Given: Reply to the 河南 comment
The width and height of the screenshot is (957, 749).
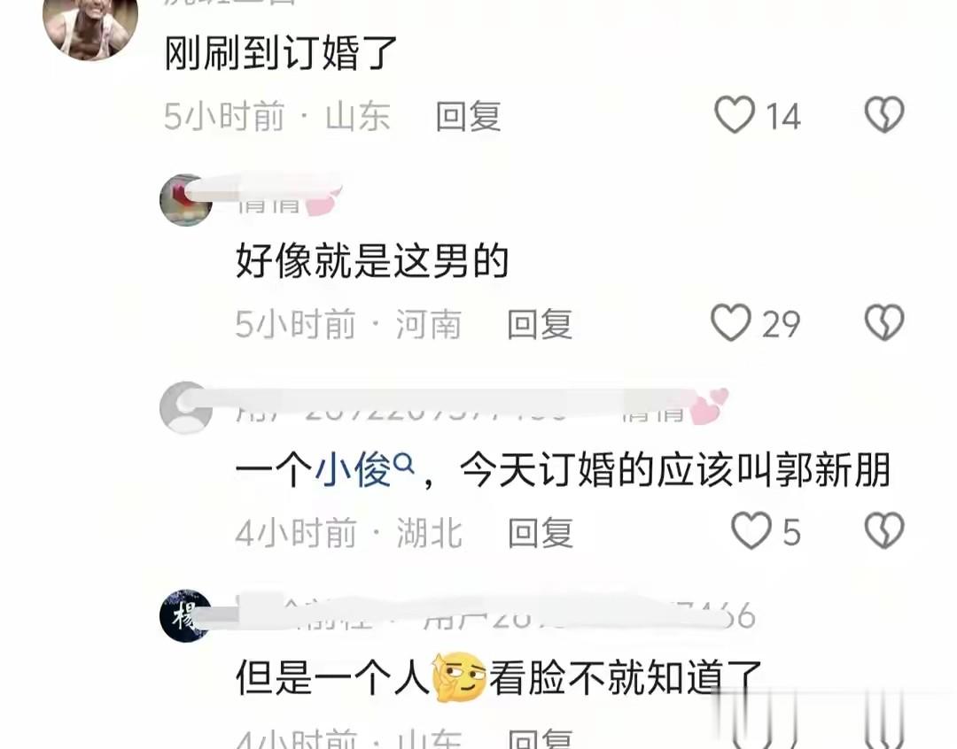Looking at the screenshot, I should 540,324.
